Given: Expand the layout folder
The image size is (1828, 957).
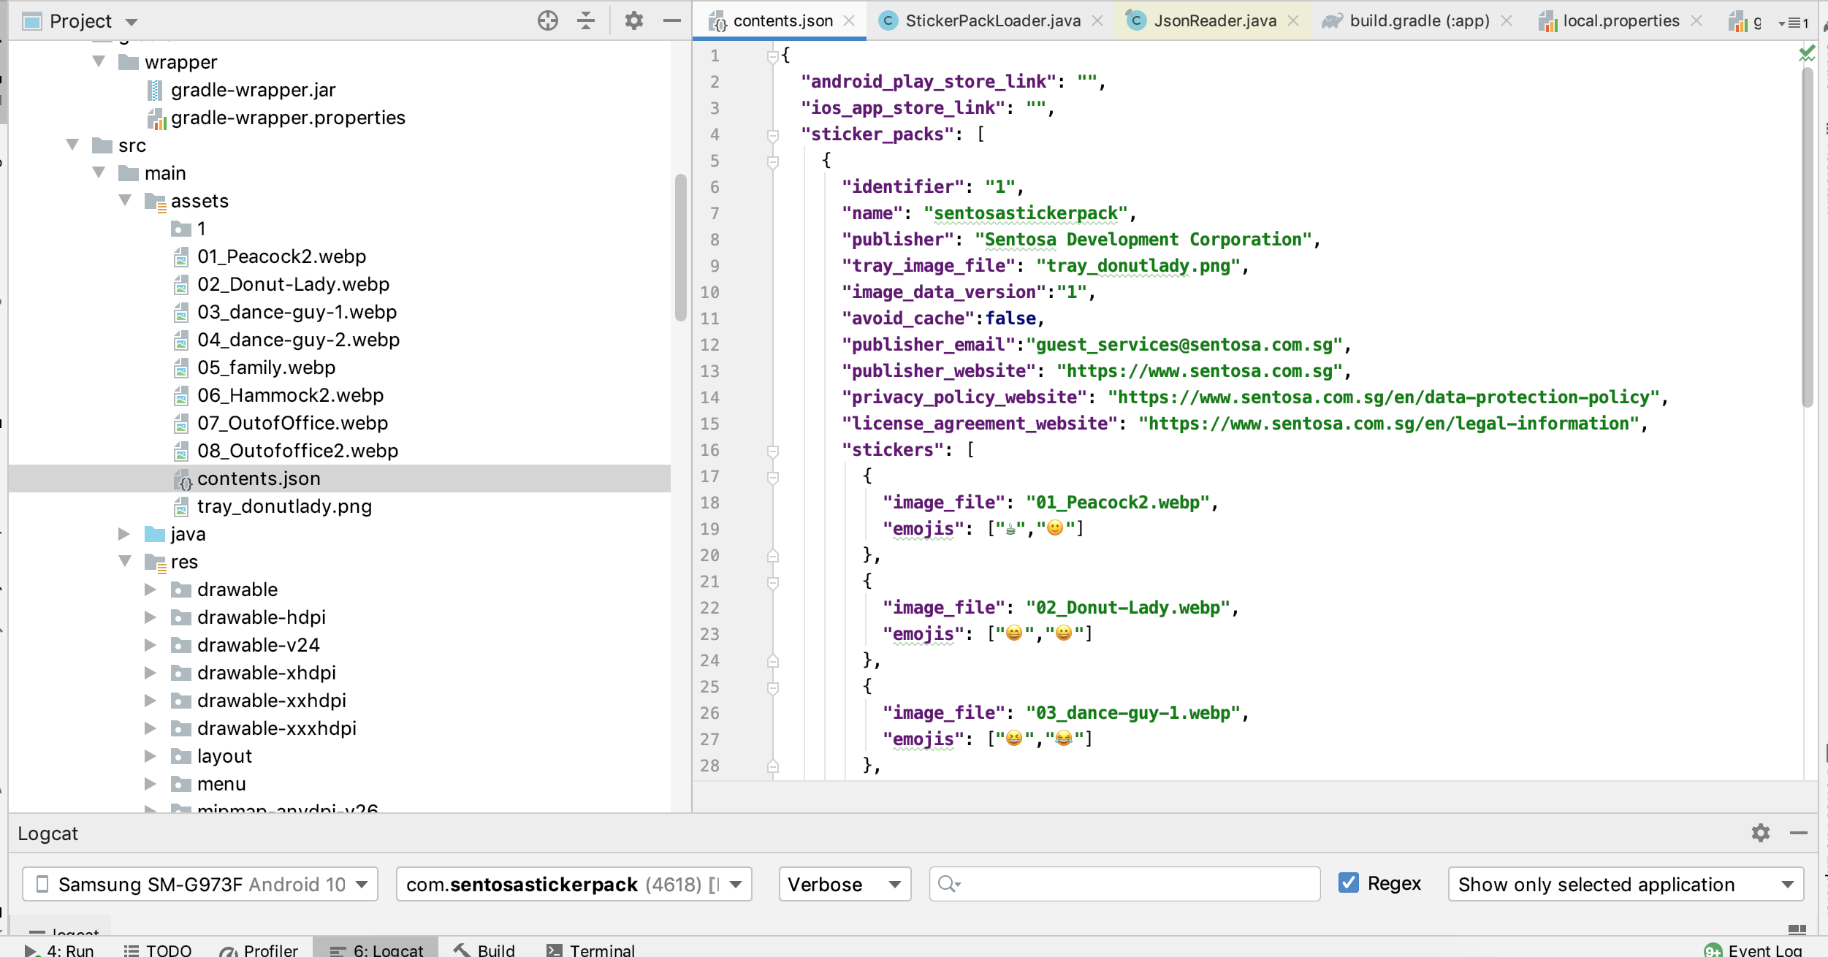Looking at the screenshot, I should click(151, 756).
